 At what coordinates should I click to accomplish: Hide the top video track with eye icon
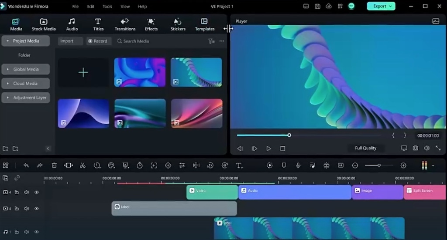(x=37, y=192)
